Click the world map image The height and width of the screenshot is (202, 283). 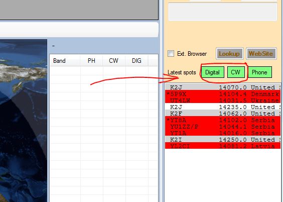pyautogui.click(x=24, y=121)
